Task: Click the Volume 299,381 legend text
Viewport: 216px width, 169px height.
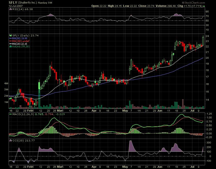Action: [21, 47]
